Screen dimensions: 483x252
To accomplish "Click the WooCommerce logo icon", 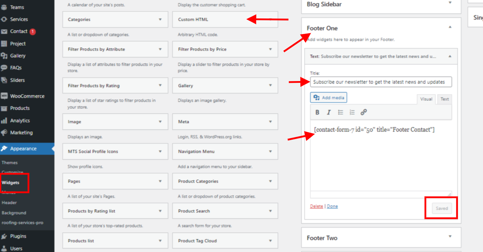I will (4, 96).
